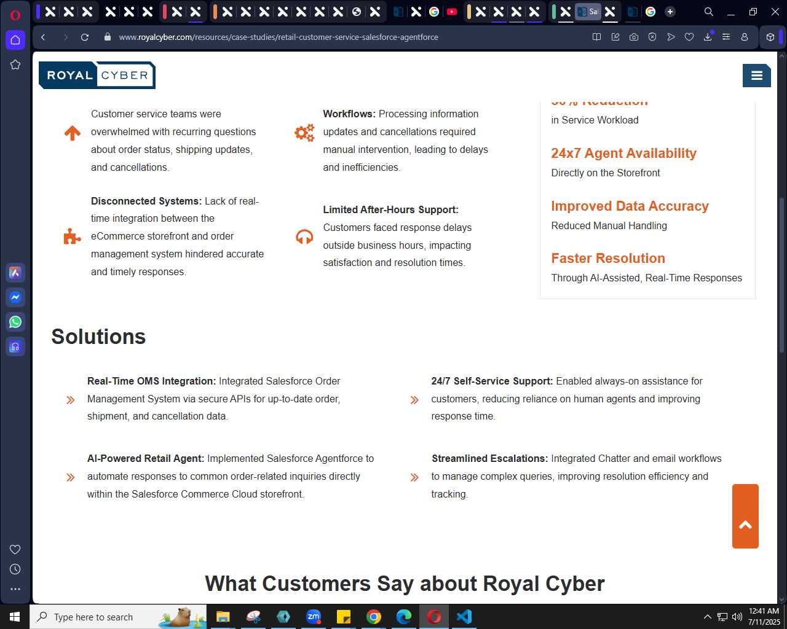Open Facebook Messenger in sidebar
787x629 pixels.
[x=15, y=297]
